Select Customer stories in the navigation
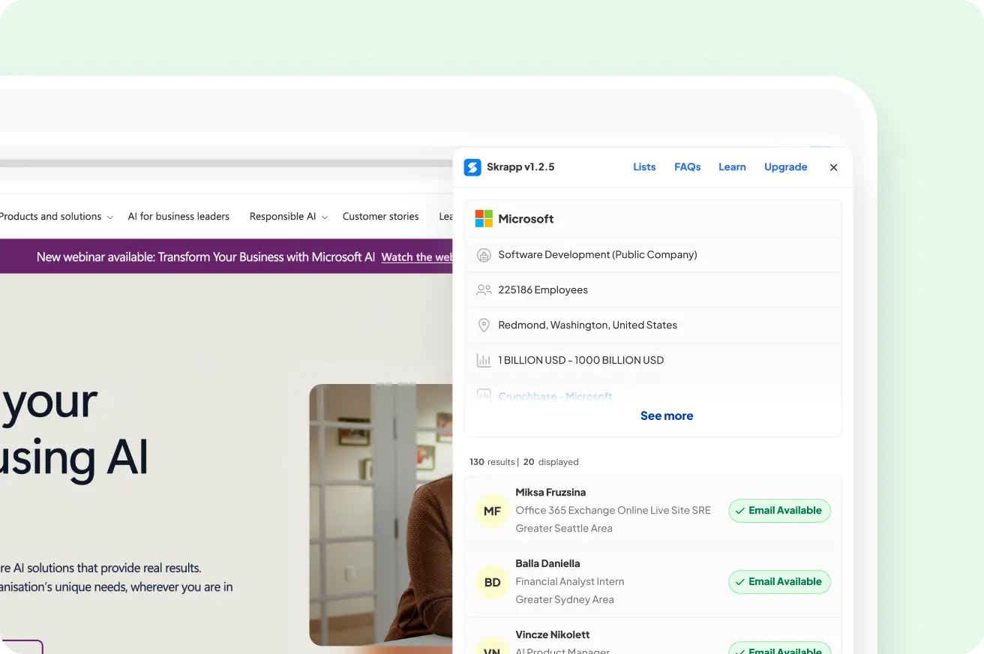The image size is (984, 654). (x=380, y=216)
